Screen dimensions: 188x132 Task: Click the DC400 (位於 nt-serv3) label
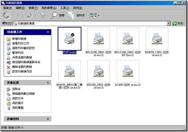(x=128, y=85)
